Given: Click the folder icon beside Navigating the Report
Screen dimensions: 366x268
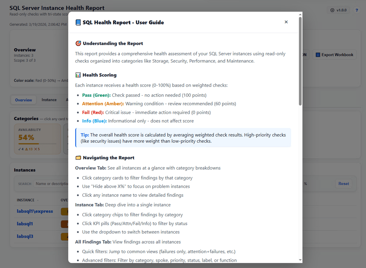Looking at the screenshot, I should tap(78, 158).
